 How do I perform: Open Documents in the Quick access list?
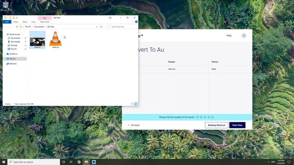(x=15, y=38)
